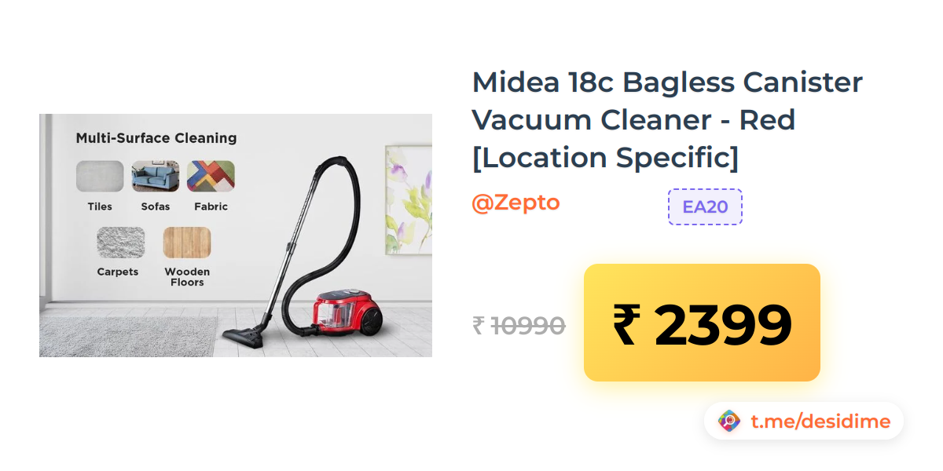Copy the EA20 coupon code badge
943x471 pixels.
tap(705, 207)
